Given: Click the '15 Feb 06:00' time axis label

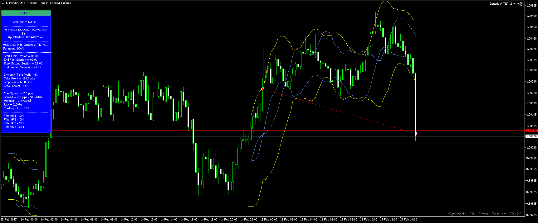Looking at the screenshot, I should (329, 220).
